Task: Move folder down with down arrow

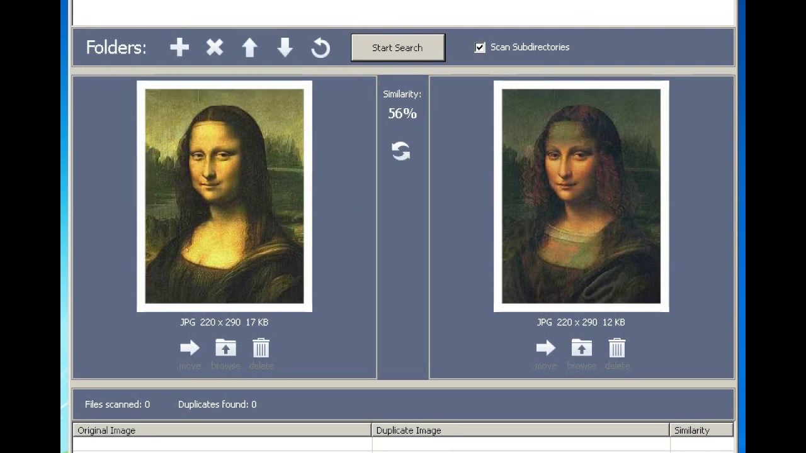Action: 285,48
